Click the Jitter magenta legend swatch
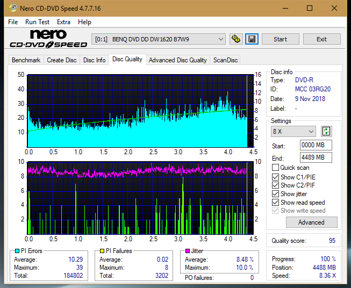 [188, 251]
